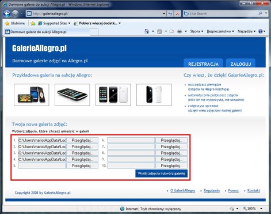Viewport: 271px width, 214px height.
Task: Click the GalerieAllegro.pl logo heading
Action: point(39,48)
